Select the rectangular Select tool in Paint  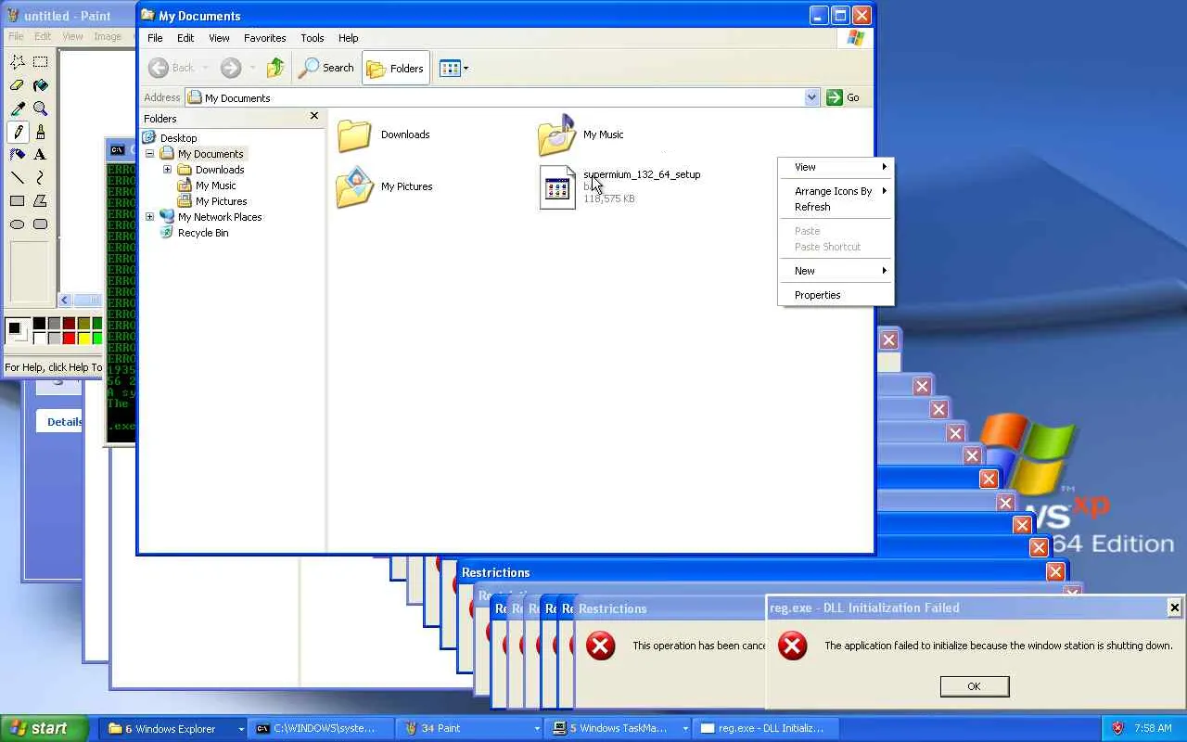tap(41, 62)
